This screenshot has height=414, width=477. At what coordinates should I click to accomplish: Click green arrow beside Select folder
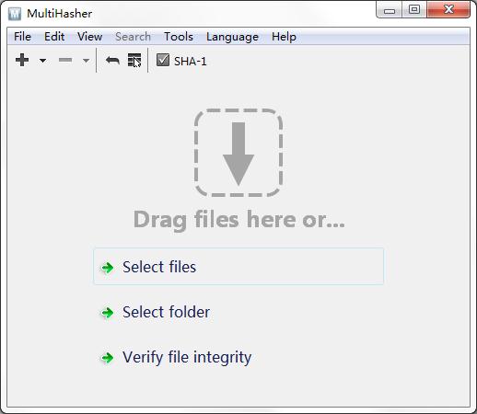108,313
